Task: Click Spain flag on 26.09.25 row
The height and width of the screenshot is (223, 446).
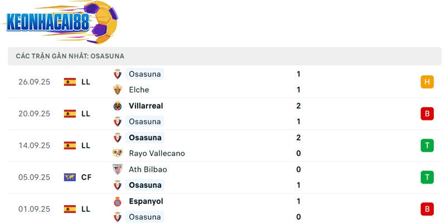Action: tap(70, 82)
